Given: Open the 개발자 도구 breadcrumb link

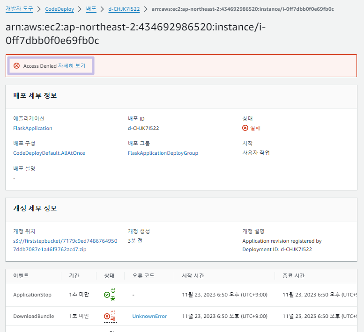Looking at the screenshot, I should (19, 9).
